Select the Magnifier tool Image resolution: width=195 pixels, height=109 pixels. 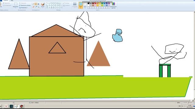38,7
